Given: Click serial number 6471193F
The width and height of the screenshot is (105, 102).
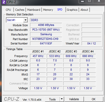Looking at the screenshot, I should (46, 43).
